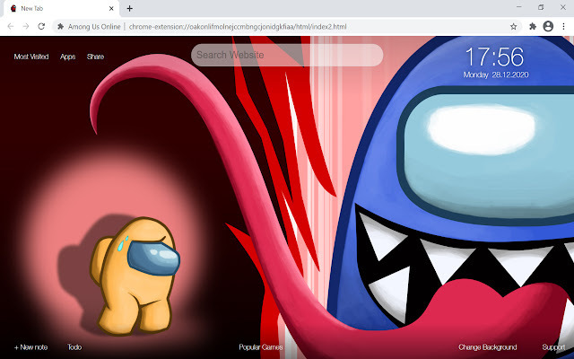Open Chrome's three-dot menu
574x359 pixels.
click(563, 26)
